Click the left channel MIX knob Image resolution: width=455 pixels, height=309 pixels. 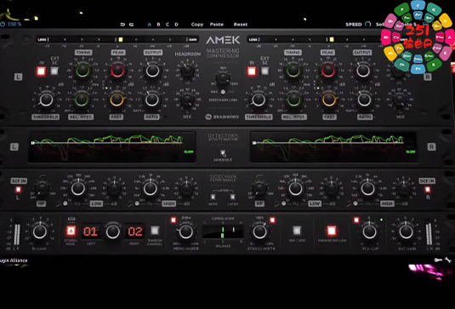pyautogui.click(x=187, y=100)
